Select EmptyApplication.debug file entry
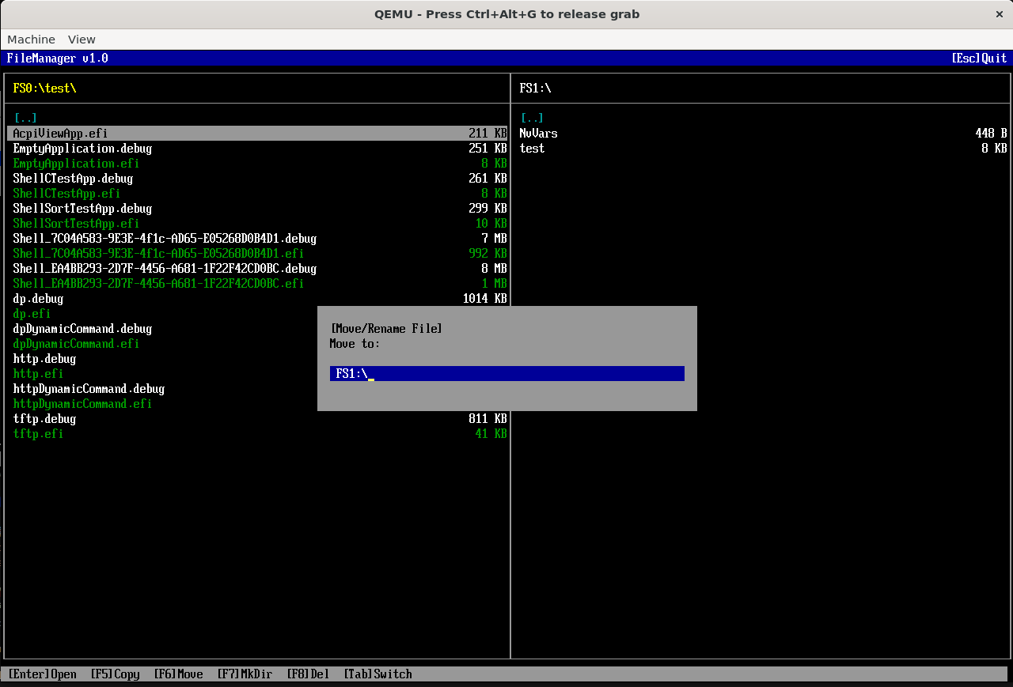 (82, 149)
